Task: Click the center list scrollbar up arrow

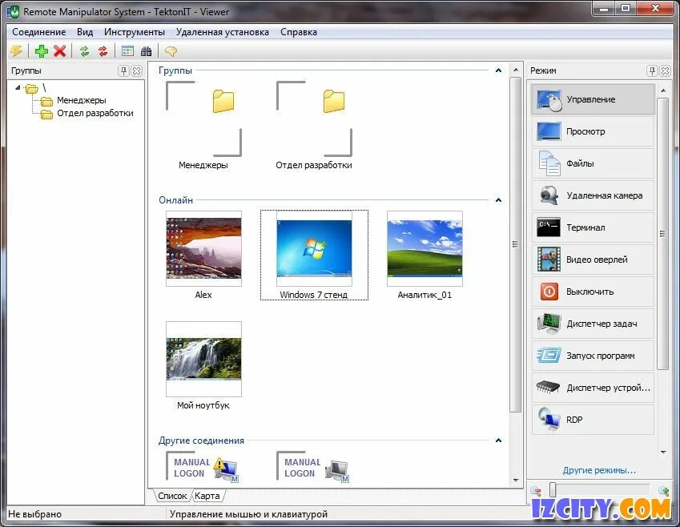Action: tap(516, 70)
